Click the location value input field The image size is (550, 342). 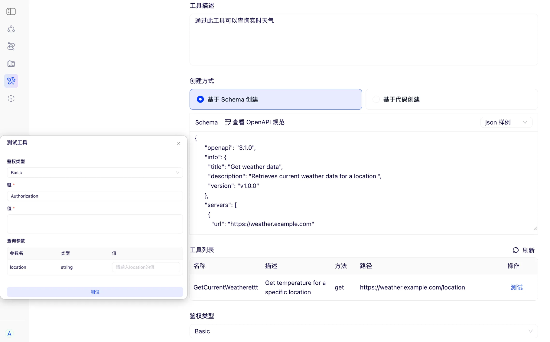pos(146,267)
